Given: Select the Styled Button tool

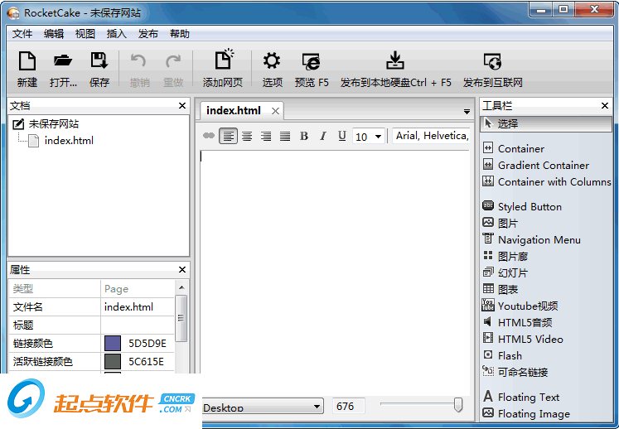Looking at the screenshot, I should [522, 207].
